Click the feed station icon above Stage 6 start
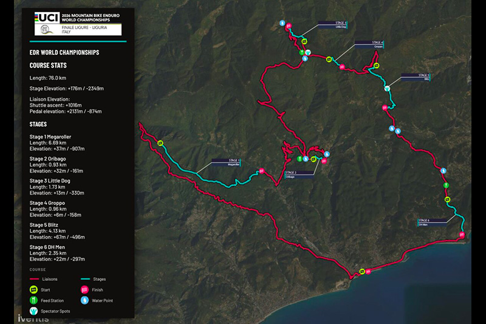486x324 pixels. coord(446,185)
